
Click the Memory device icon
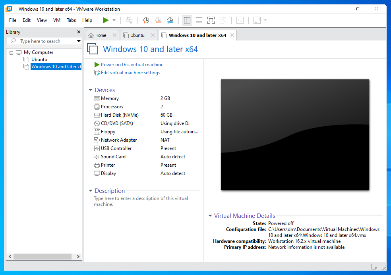point(97,98)
